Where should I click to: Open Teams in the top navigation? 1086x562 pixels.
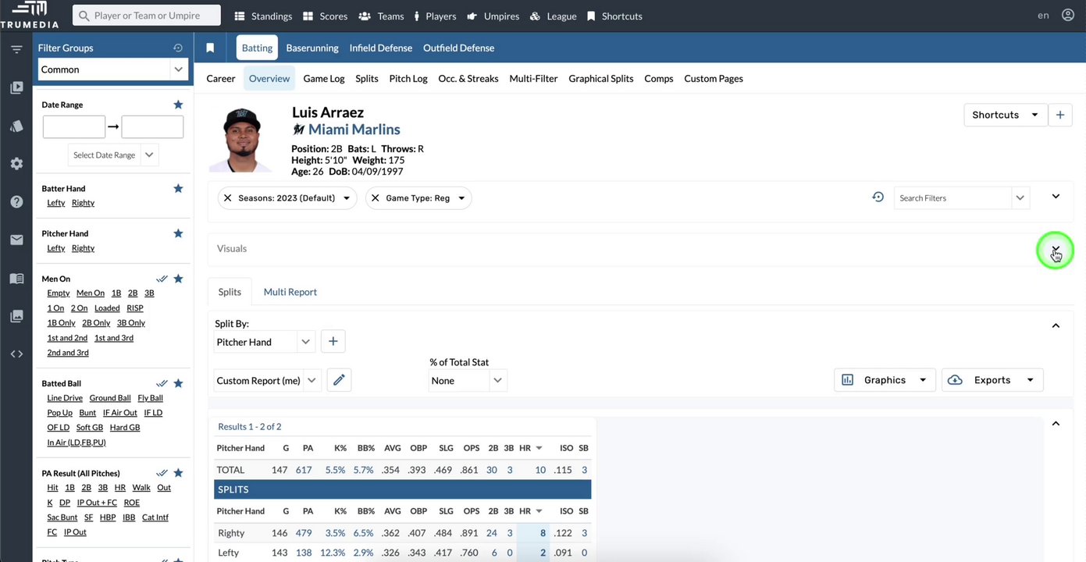[x=381, y=16]
